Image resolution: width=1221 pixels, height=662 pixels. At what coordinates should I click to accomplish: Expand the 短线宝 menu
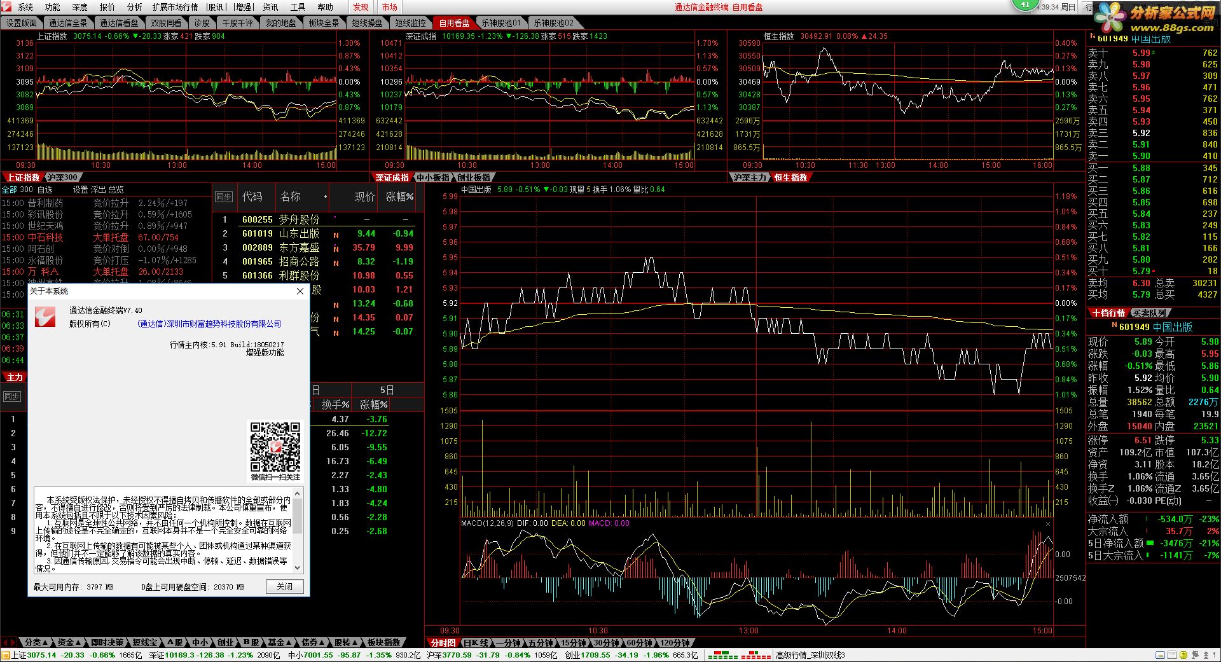point(145,643)
